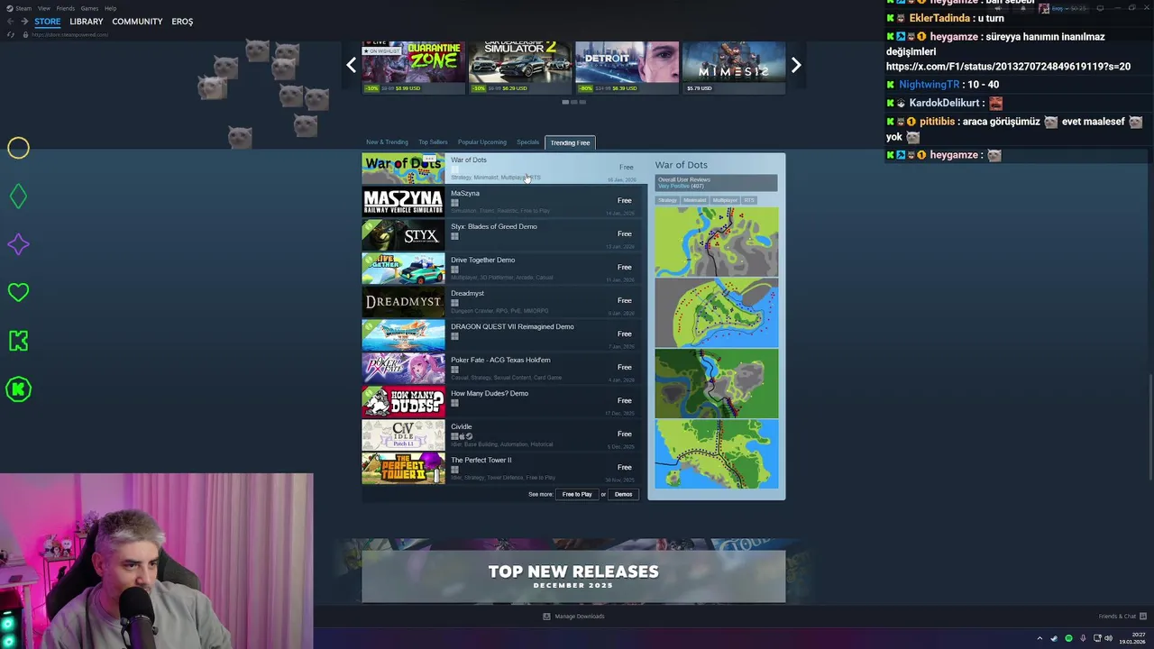Click the padlock icon beside the store URL

point(24,34)
